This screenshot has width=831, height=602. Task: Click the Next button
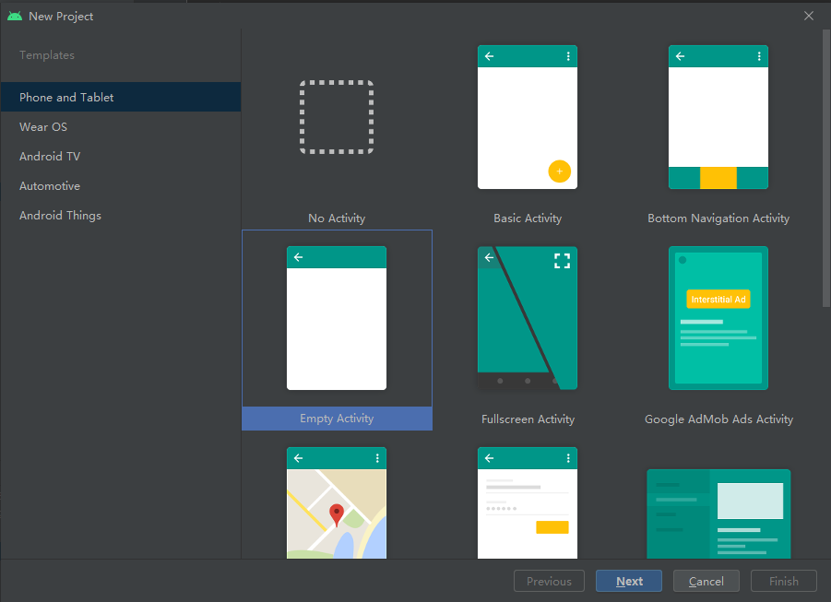coord(628,581)
